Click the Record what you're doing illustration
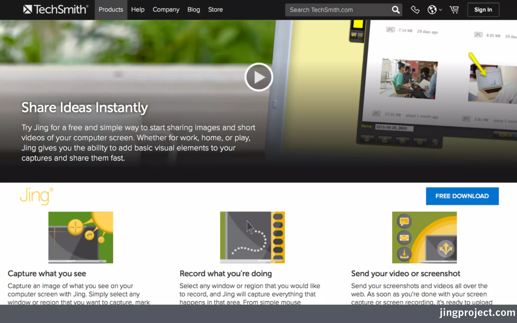Screen dimensions: 517x323 (x=252, y=237)
